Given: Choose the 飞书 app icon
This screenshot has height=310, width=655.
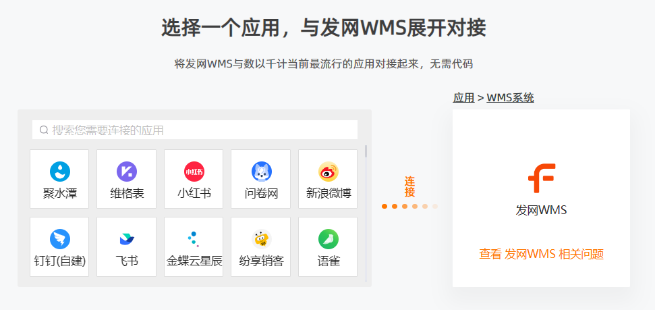Looking at the screenshot, I should tap(127, 239).
